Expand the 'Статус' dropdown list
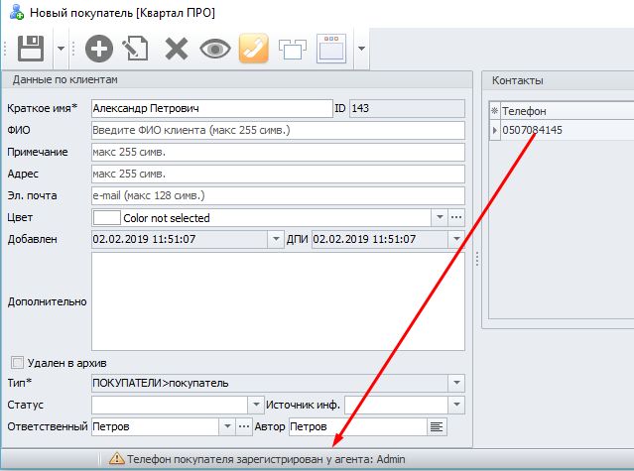634x471 pixels. pyautogui.click(x=253, y=405)
